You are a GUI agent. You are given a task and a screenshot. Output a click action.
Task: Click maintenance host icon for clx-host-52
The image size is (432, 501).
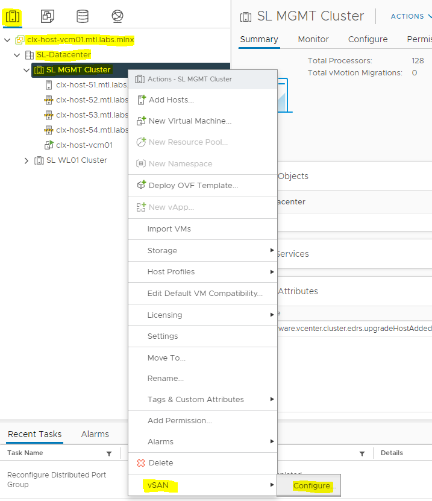tap(49, 100)
